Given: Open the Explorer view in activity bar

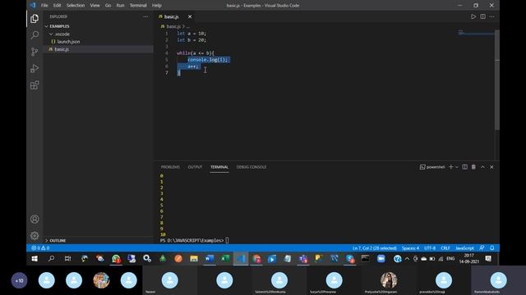Looking at the screenshot, I should coord(35,19).
